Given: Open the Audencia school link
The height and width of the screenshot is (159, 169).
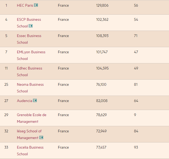Looking at the screenshot, I should point(24,101).
